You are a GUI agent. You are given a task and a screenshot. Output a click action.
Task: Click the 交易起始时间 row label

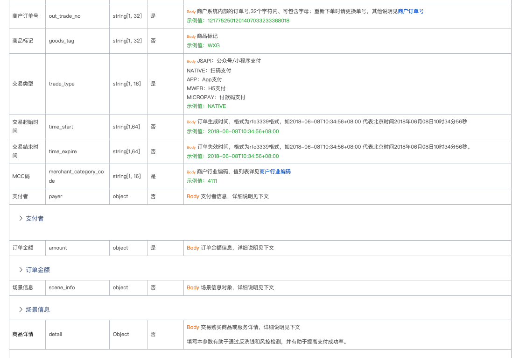click(x=26, y=127)
